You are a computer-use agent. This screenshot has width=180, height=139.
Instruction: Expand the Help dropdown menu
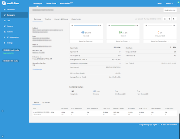tap(160, 3)
